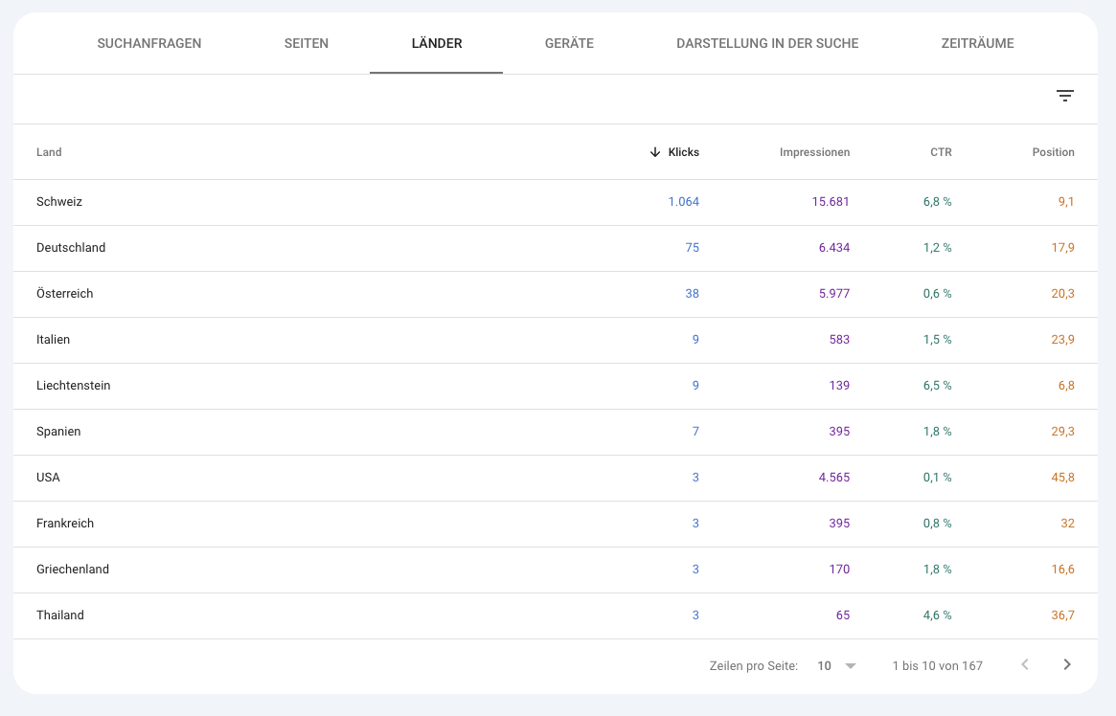Click the Land column header
Image resolution: width=1116 pixels, height=716 pixels.
tap(49, 152)
